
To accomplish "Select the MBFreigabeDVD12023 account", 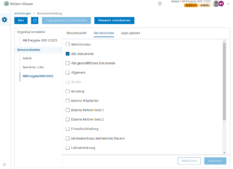I will tap(38, 76).
